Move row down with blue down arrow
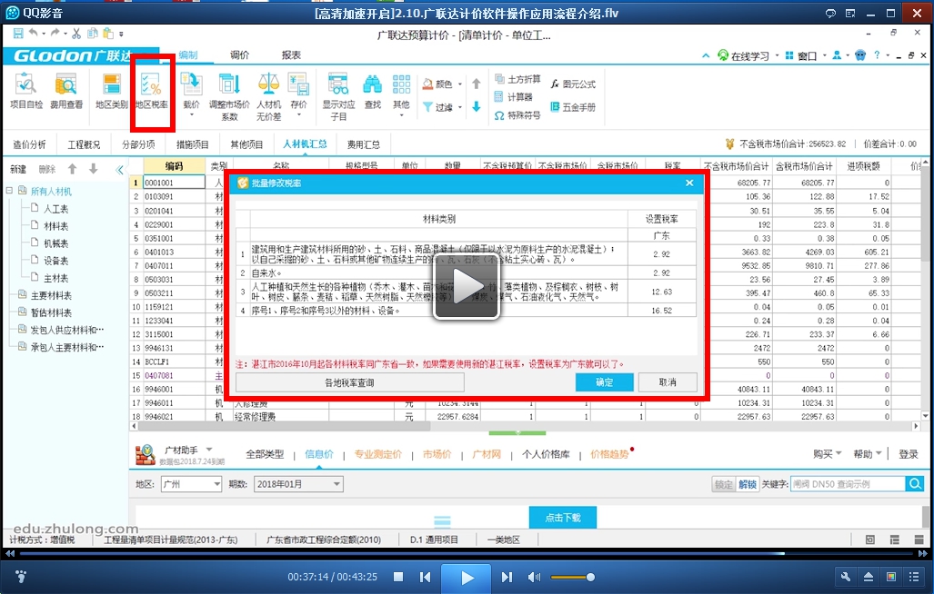934x594 pixels. 476,107
